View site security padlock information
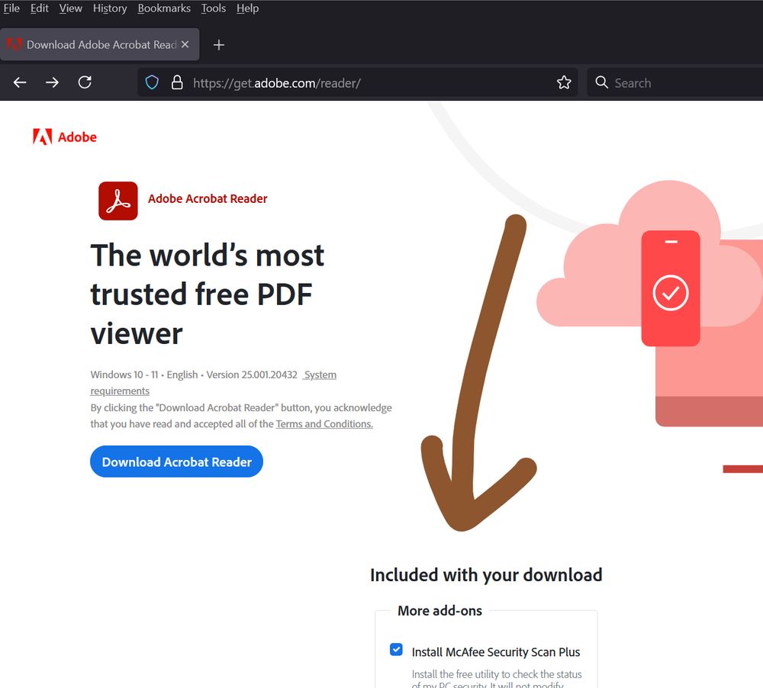This screenshot has width=763, height=688. point(177,82)
